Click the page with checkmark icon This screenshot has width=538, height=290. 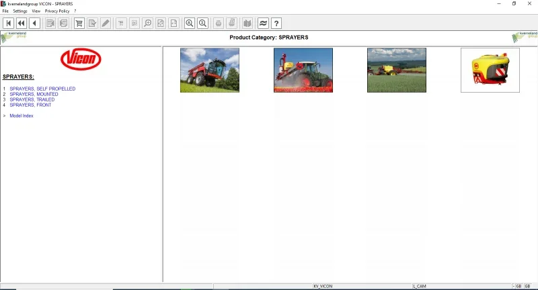point(92,23)
